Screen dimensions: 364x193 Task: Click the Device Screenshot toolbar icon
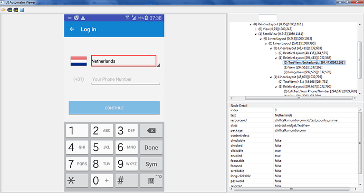[x=9, y=9]
